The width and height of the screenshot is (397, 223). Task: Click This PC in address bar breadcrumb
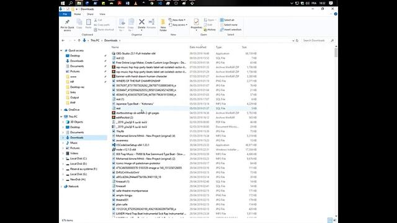tap(95, 40)
